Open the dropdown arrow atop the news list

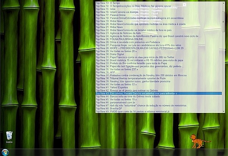pyautogui.click(x=184, y=5)
